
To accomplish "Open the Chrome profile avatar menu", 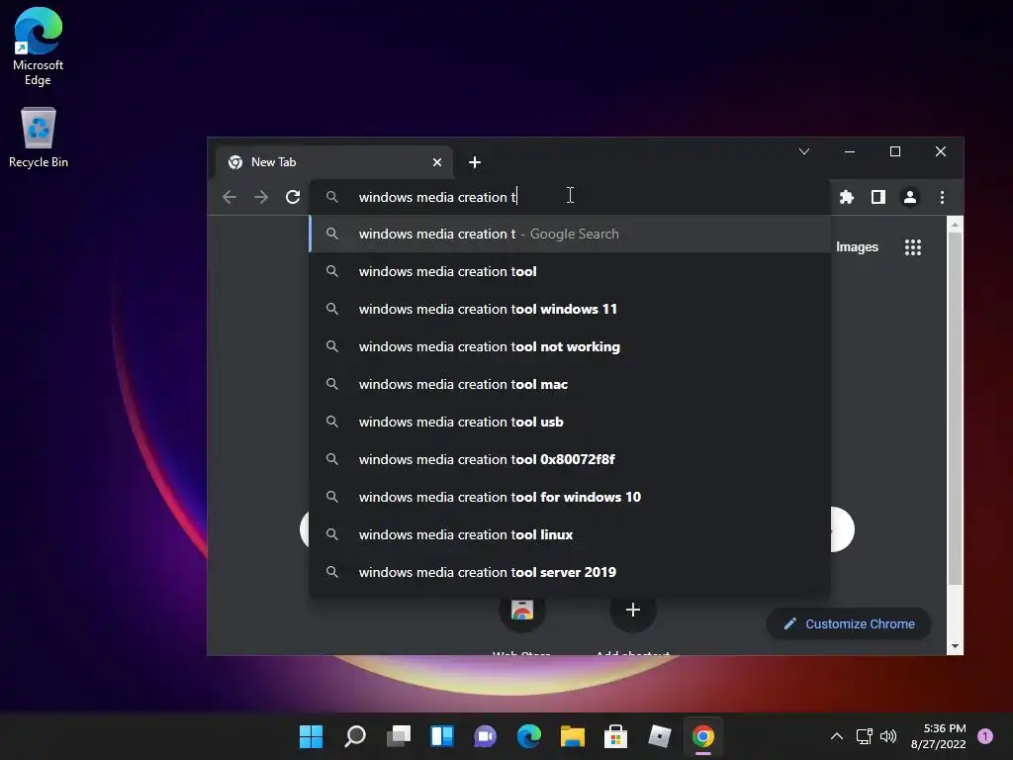I will click(910, 197).
